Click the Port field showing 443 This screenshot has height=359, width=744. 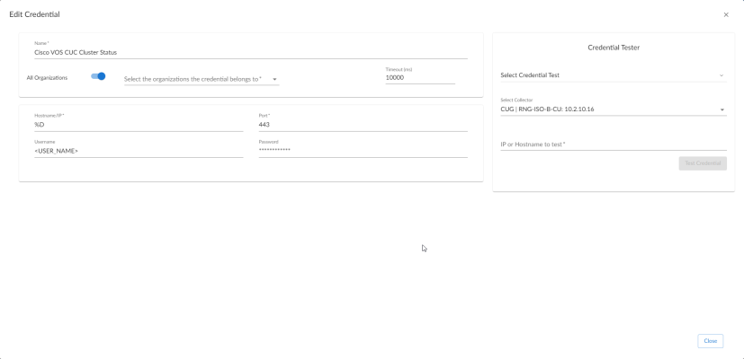[x=363, y=125]
